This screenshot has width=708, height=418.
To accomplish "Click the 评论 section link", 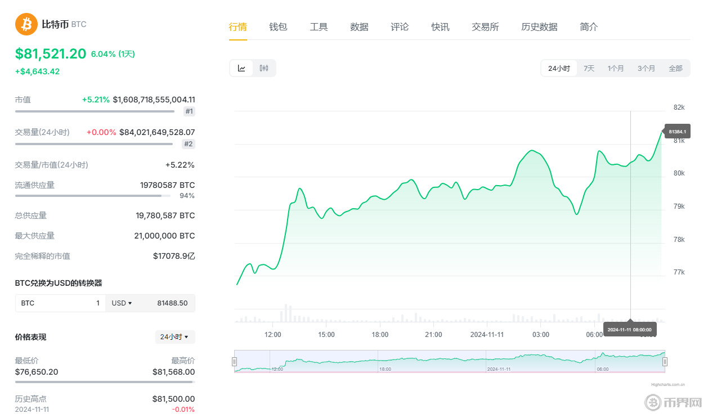I will click(400, 26).
